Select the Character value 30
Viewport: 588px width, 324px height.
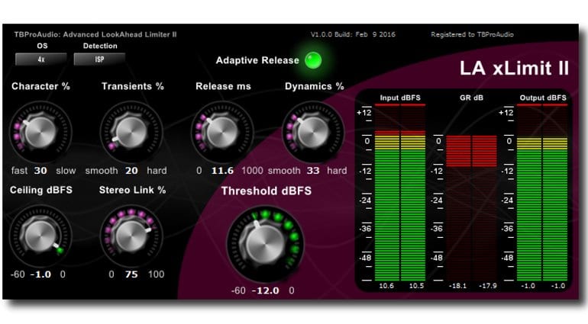pos(40,171)
